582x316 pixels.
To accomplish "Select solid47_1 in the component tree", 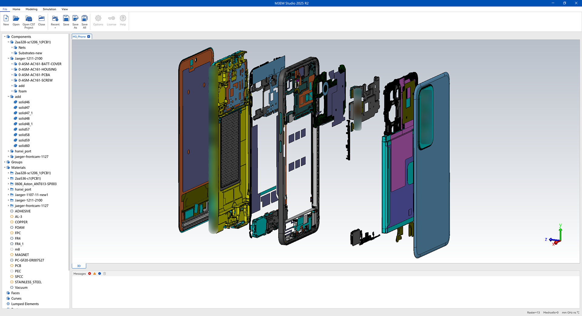I will (x=25, y=113).
